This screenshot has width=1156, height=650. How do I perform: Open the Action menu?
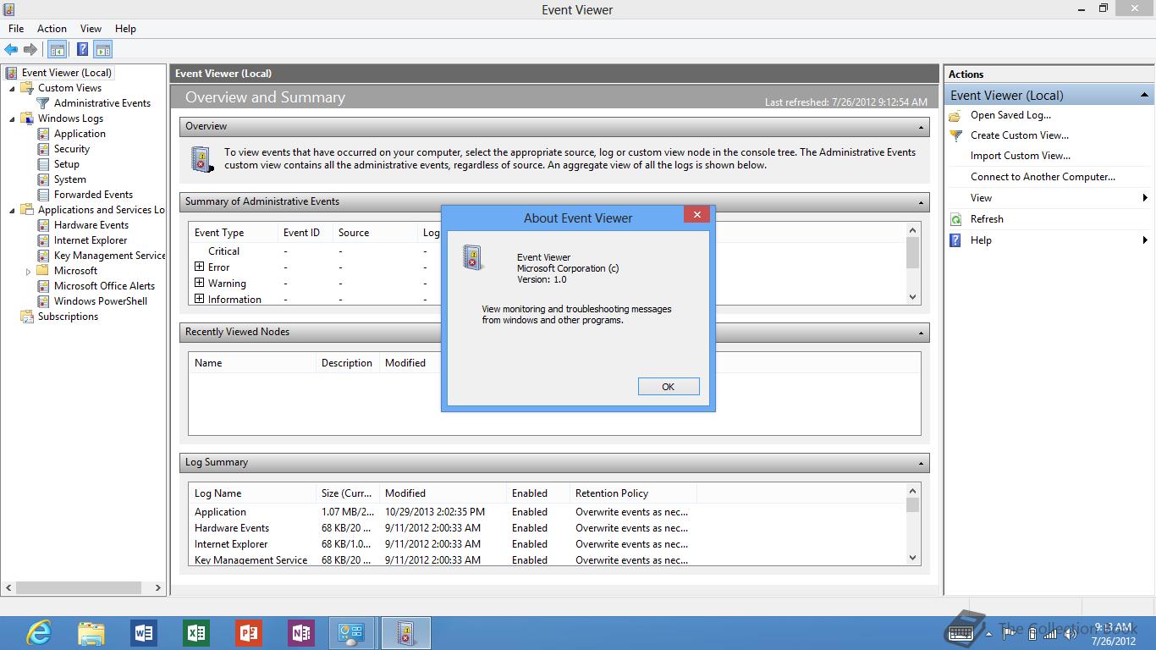pos(52,29)
